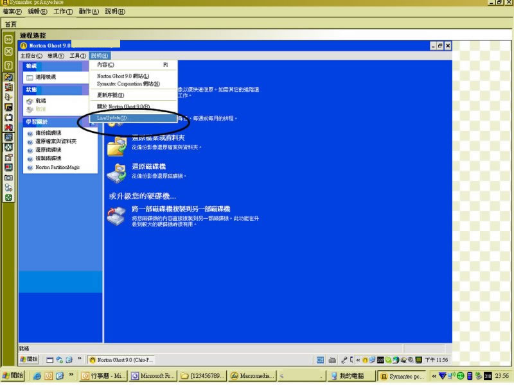
Task: Click the green circle icon at sidebar bottom
Action: [8, 198]
